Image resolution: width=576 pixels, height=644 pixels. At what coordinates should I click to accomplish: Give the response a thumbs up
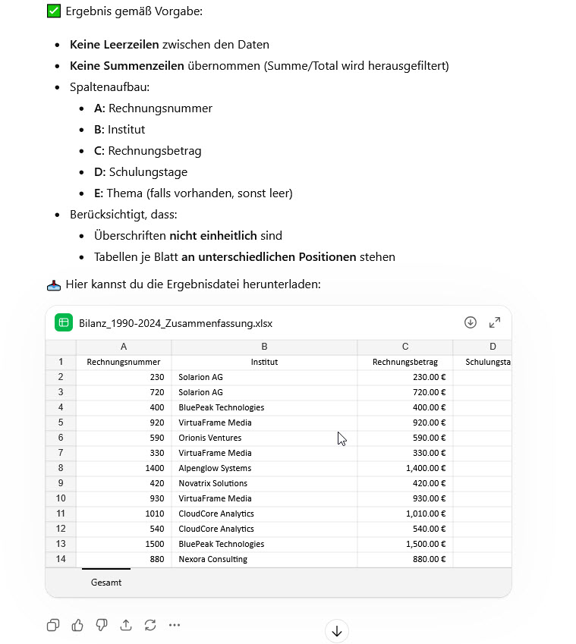[x=77, y=625]
